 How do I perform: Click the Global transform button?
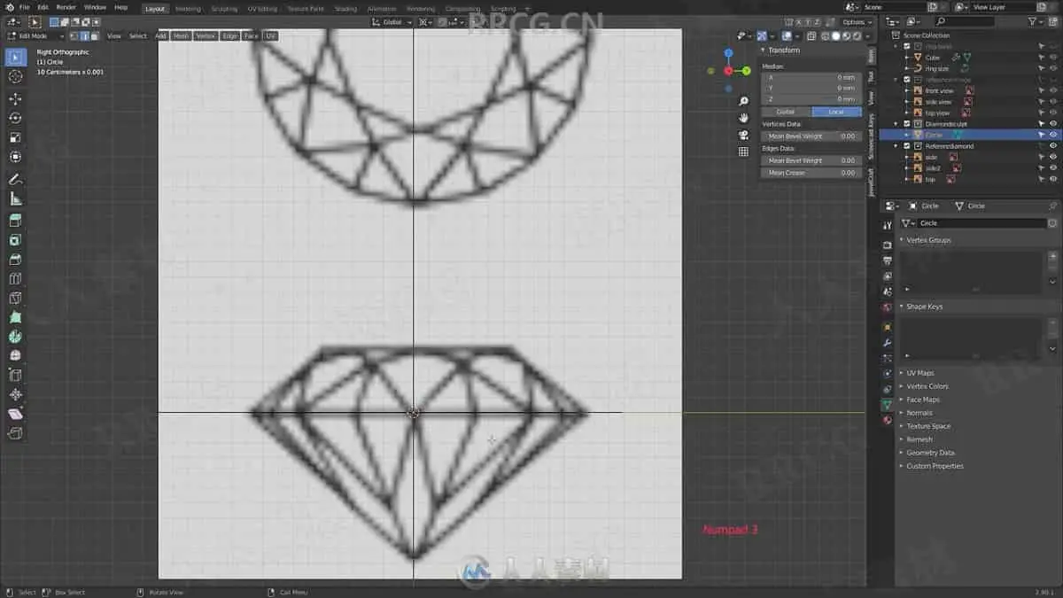(x=786, y=113)
